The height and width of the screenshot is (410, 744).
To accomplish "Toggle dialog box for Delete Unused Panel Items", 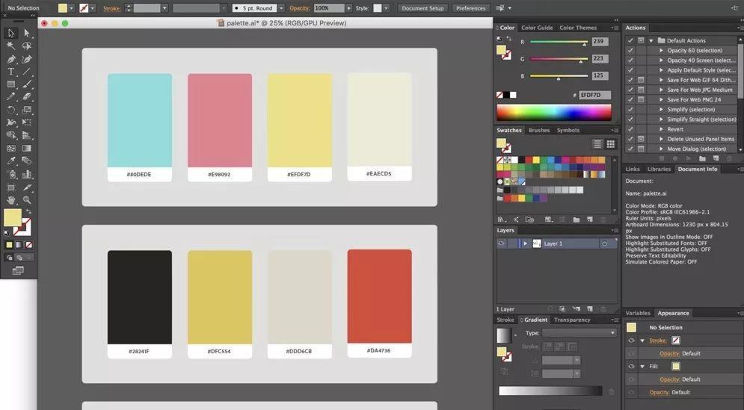I will click(641, 139).
